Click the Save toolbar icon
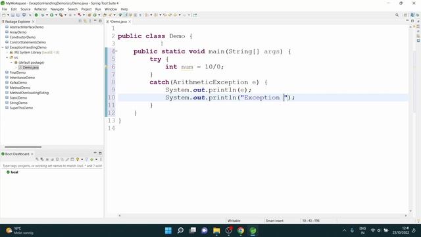 (12, 15)
